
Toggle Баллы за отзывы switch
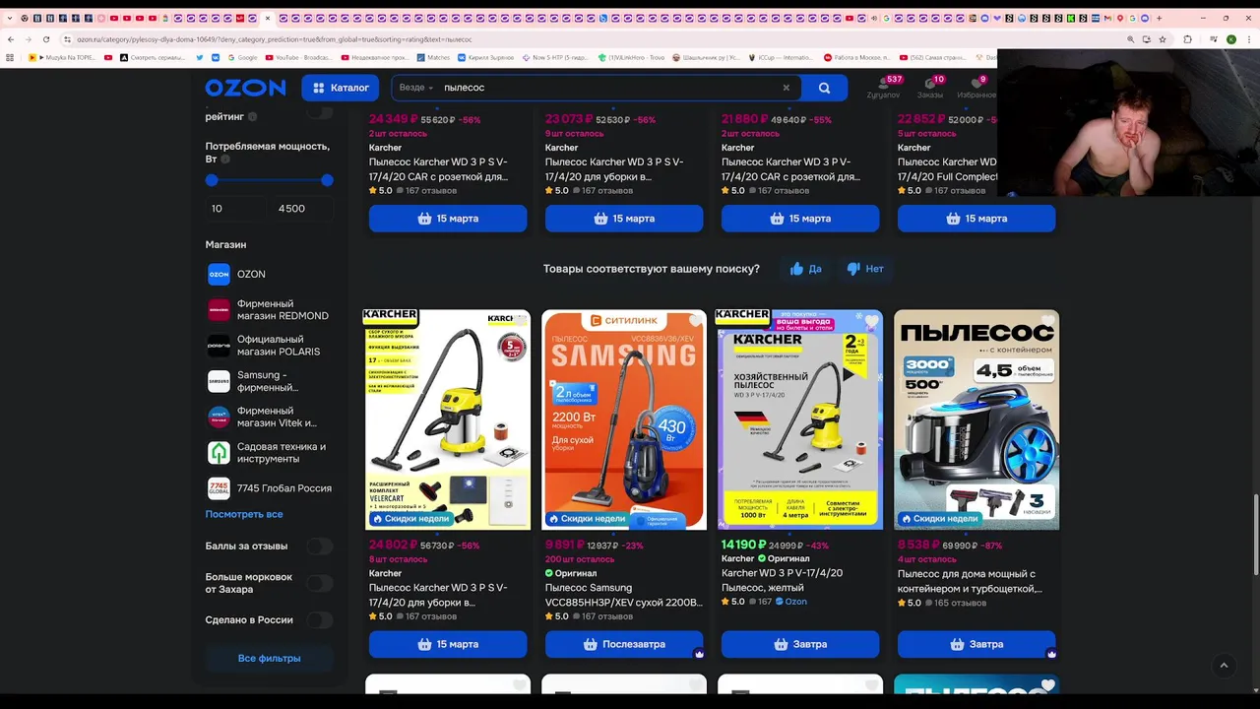point(319,547)
